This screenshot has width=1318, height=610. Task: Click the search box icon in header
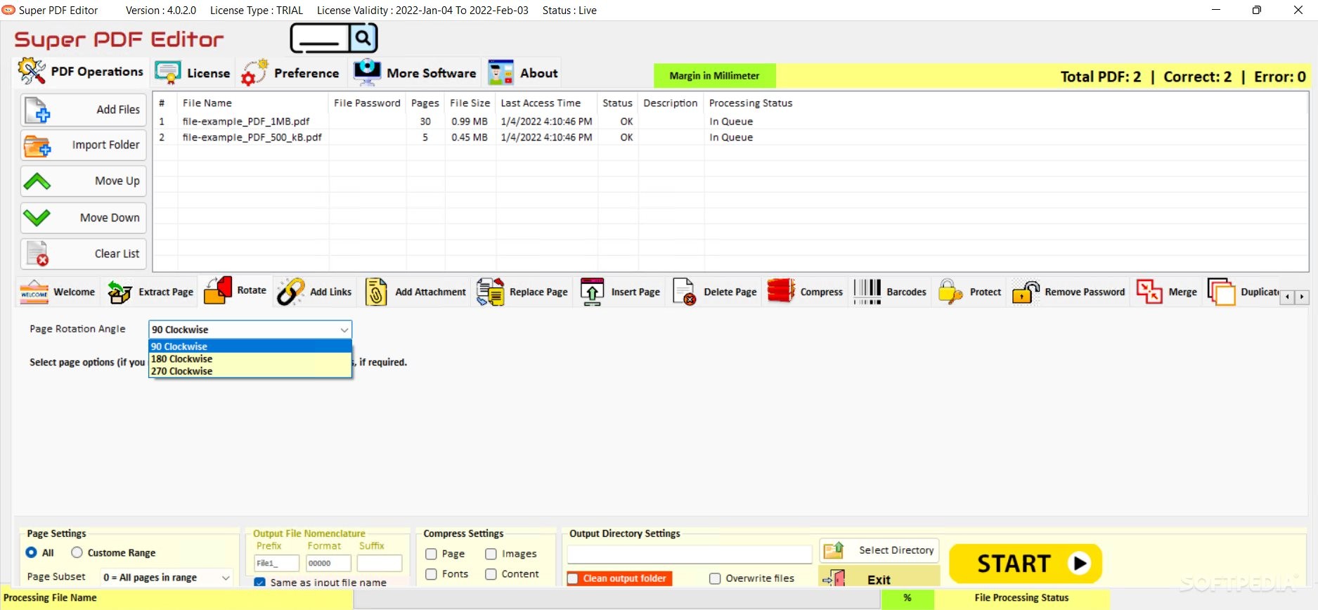tap(334, 38)
